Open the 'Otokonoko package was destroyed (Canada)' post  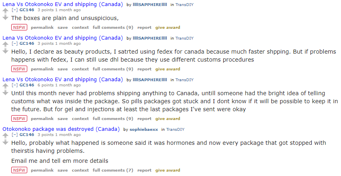[61, 129]
